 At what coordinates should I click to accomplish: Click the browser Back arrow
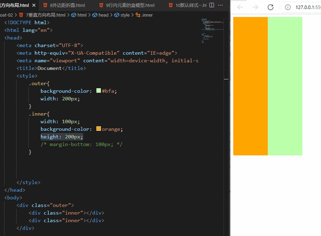coord(240,8)
